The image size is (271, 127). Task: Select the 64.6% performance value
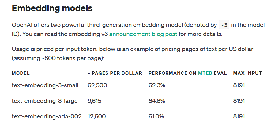point(157,101)
